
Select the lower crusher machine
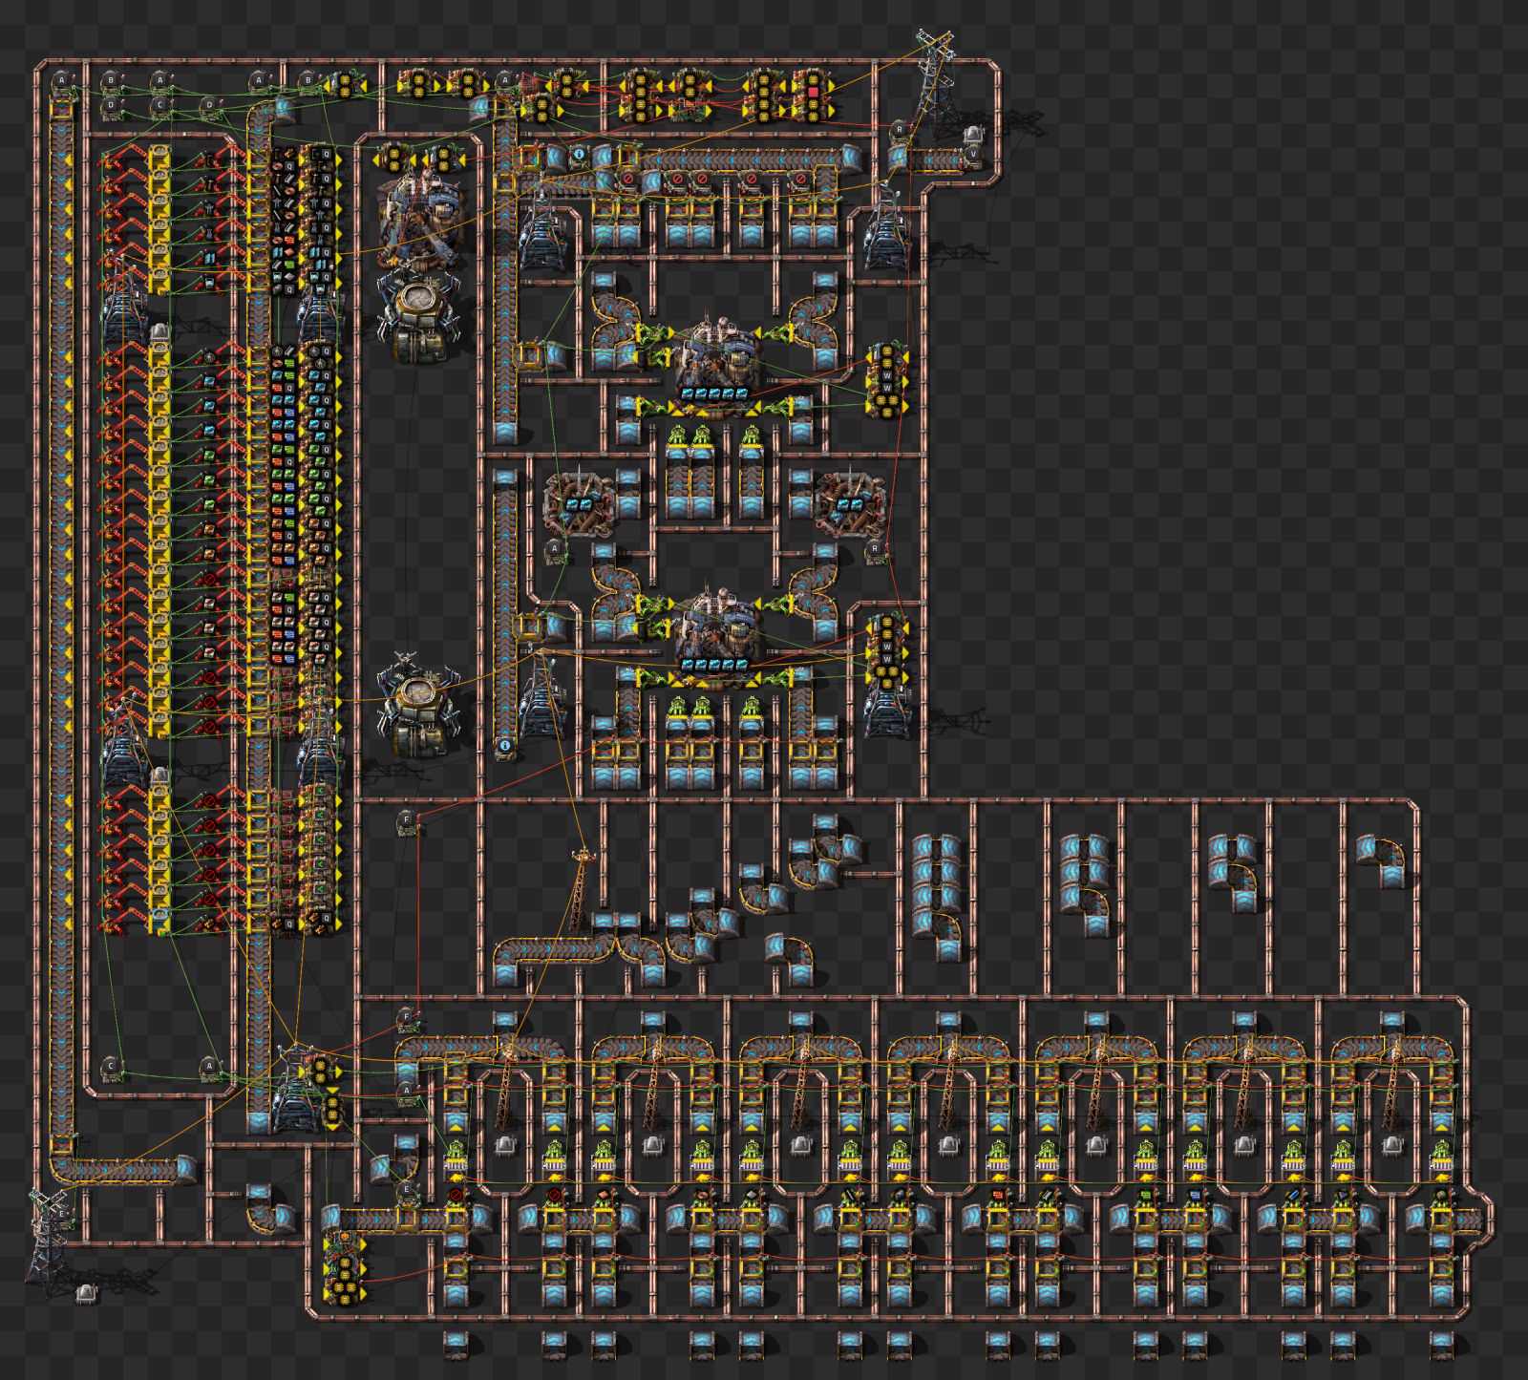pyautogui.click(x=417, y=705)
